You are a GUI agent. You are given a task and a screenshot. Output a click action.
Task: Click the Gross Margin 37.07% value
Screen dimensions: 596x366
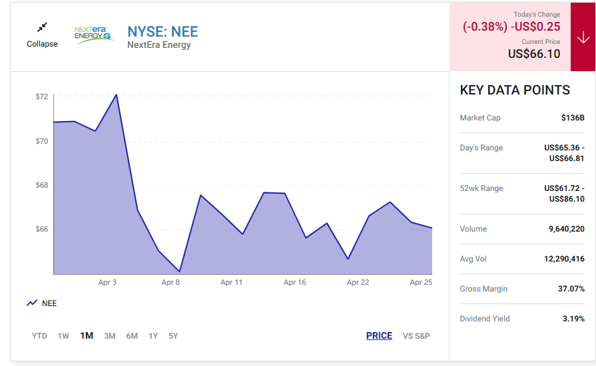571,289
